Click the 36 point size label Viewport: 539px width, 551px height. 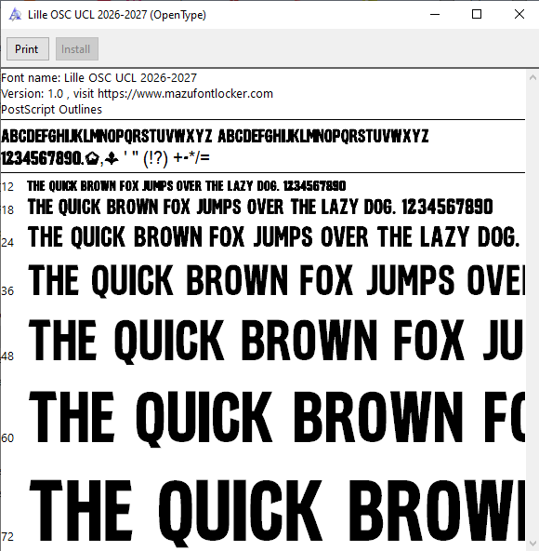[7, 291]
